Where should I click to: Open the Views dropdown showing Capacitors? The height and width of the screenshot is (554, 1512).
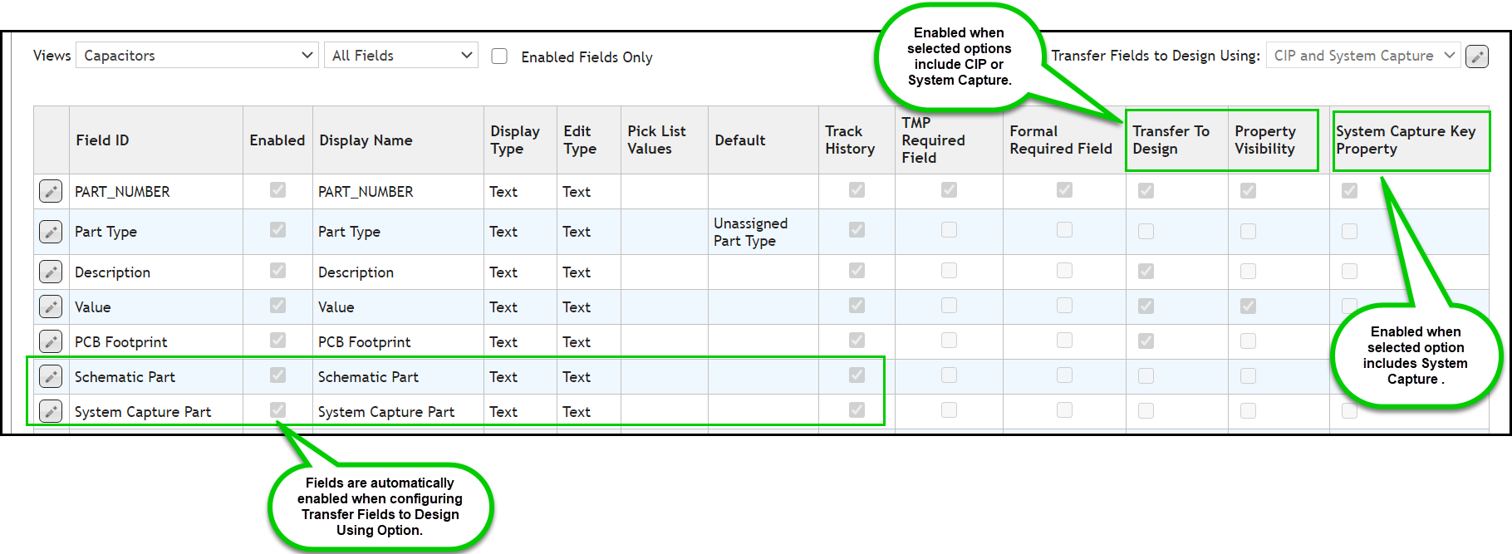pyautogui.click(x=197, y=55)
